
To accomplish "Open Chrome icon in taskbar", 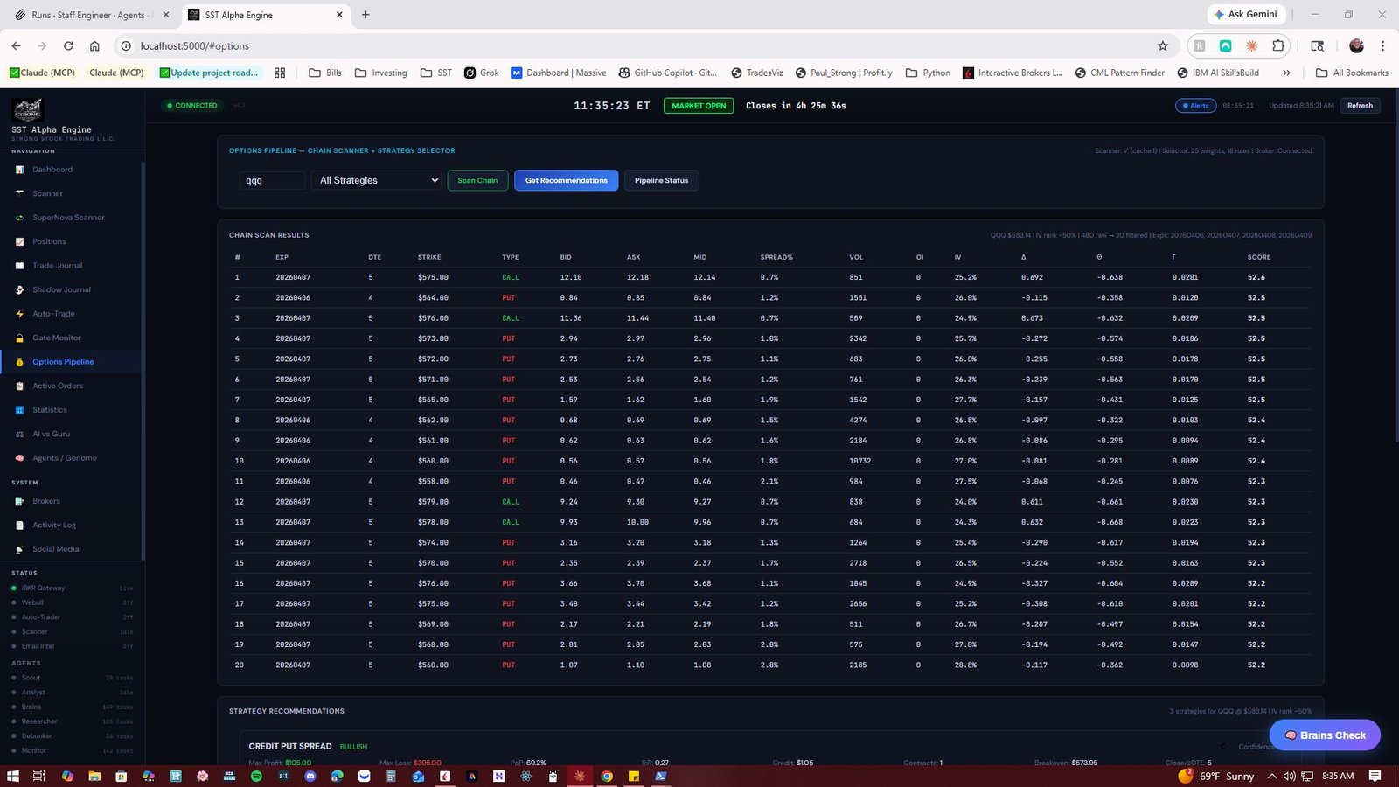I will pos(607,776).
